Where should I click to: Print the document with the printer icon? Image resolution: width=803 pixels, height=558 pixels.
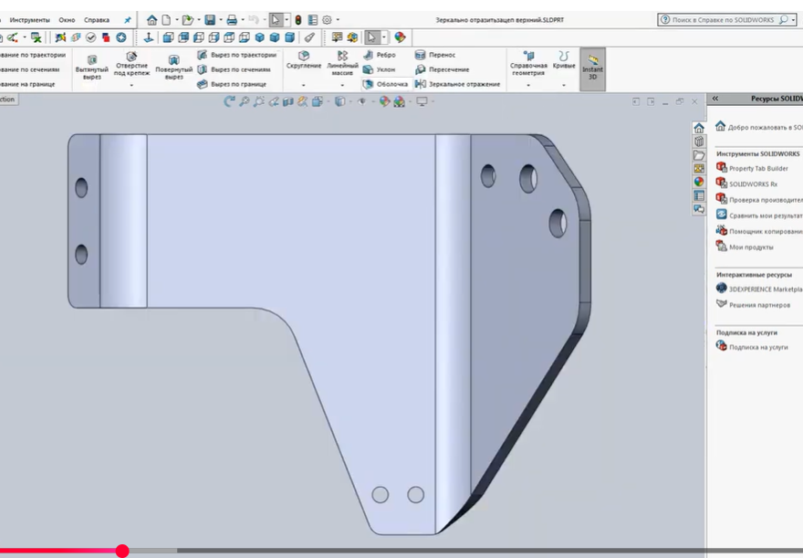tap(232, 20)
